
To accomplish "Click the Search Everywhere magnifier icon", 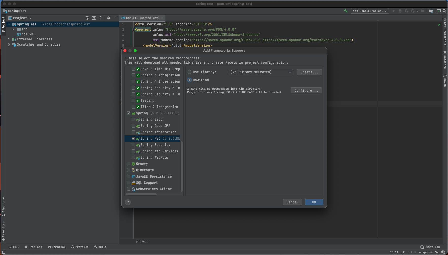I will 444,11.
